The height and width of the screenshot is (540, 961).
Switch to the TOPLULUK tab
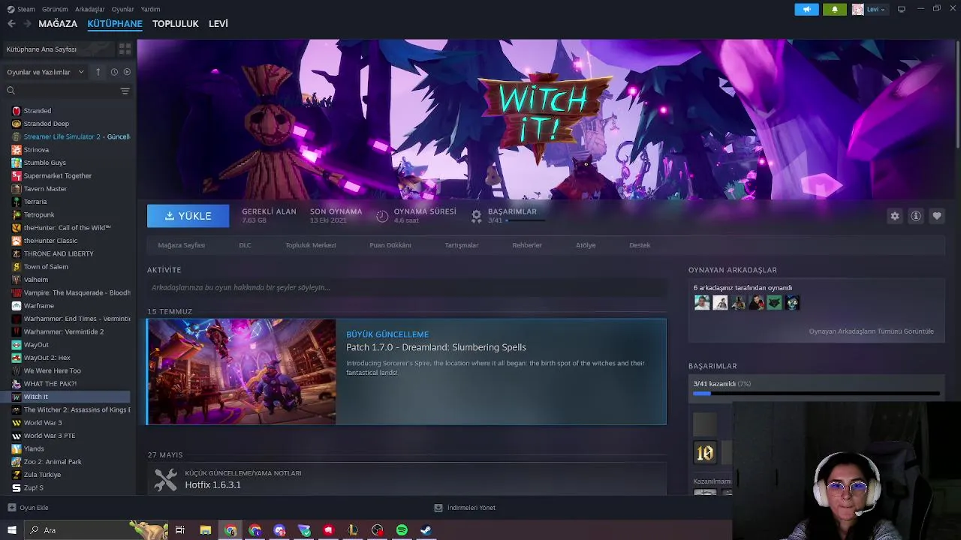tap(176, 24)
